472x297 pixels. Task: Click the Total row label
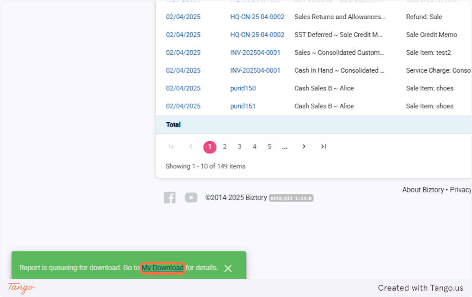[173, 125]
